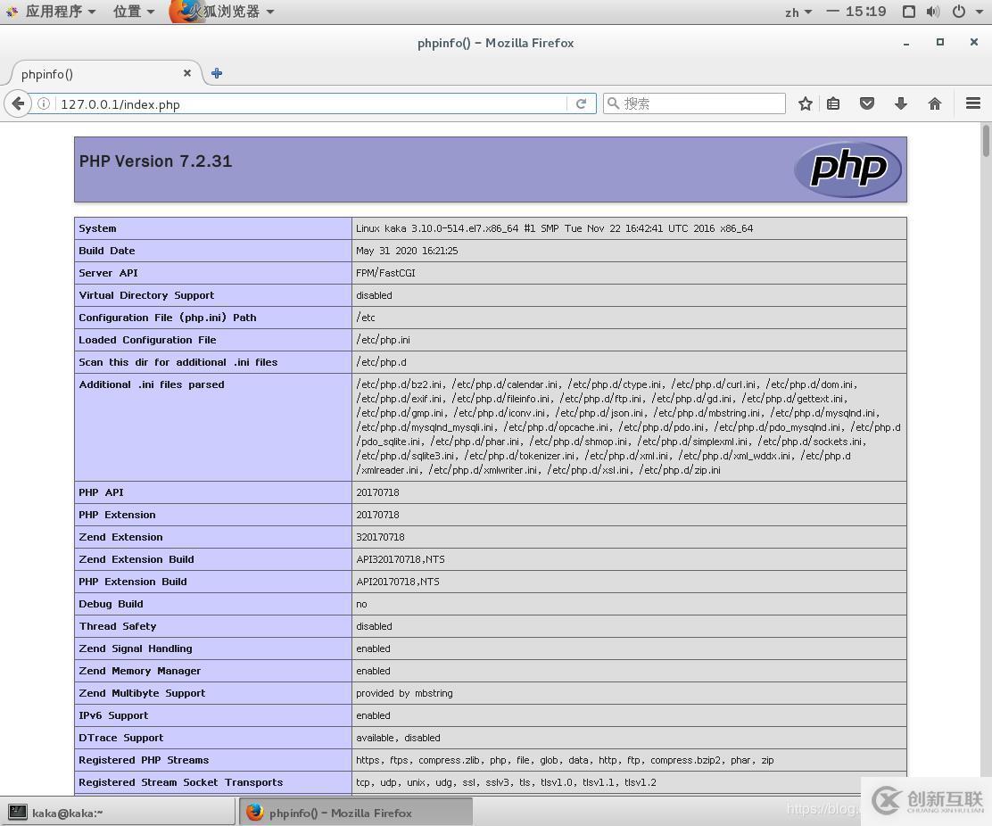Image resolution: width=992 pixels, height=826 pixels.
Task: Click the /etc/php.d scan directory value
Action: (x=381, y=362)
